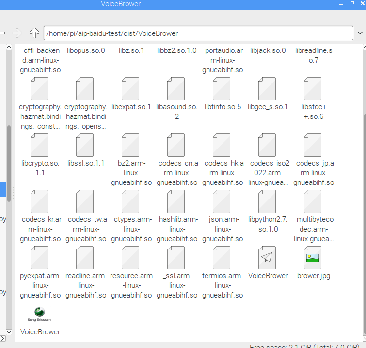Select the _codecs_jp file icon
This screenshot has height=348, width=366.
pos(313,146)
